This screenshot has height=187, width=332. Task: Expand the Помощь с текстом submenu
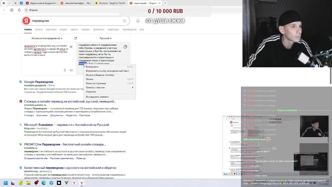tap(109, 88)
